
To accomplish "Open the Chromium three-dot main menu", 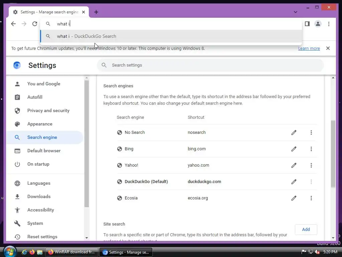I will (x=329, y=24).
